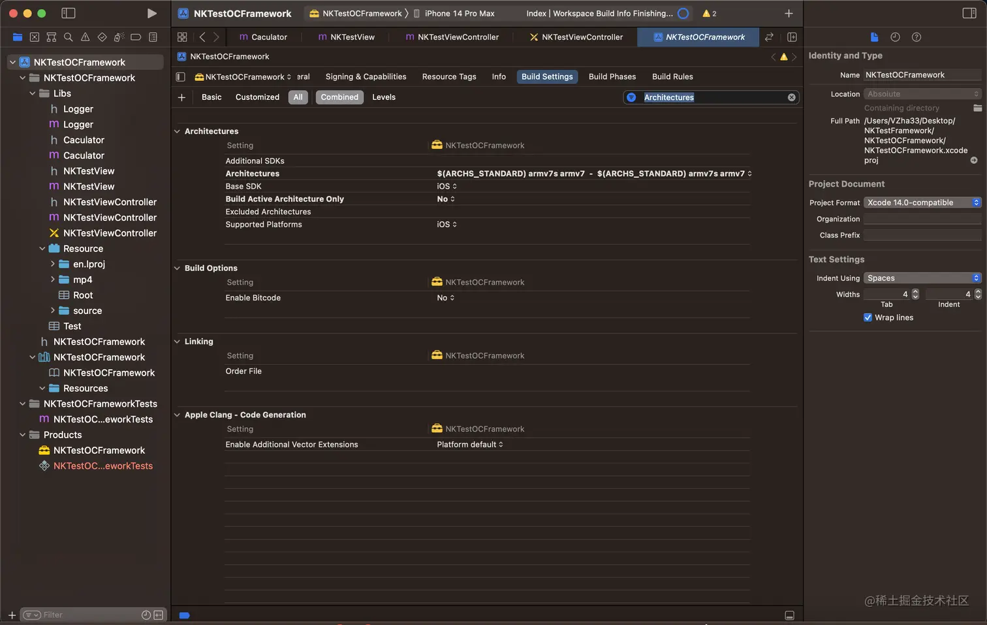This screenshot has height=625, width=987.
Task: Run the project with the play button
Action: 151,13
